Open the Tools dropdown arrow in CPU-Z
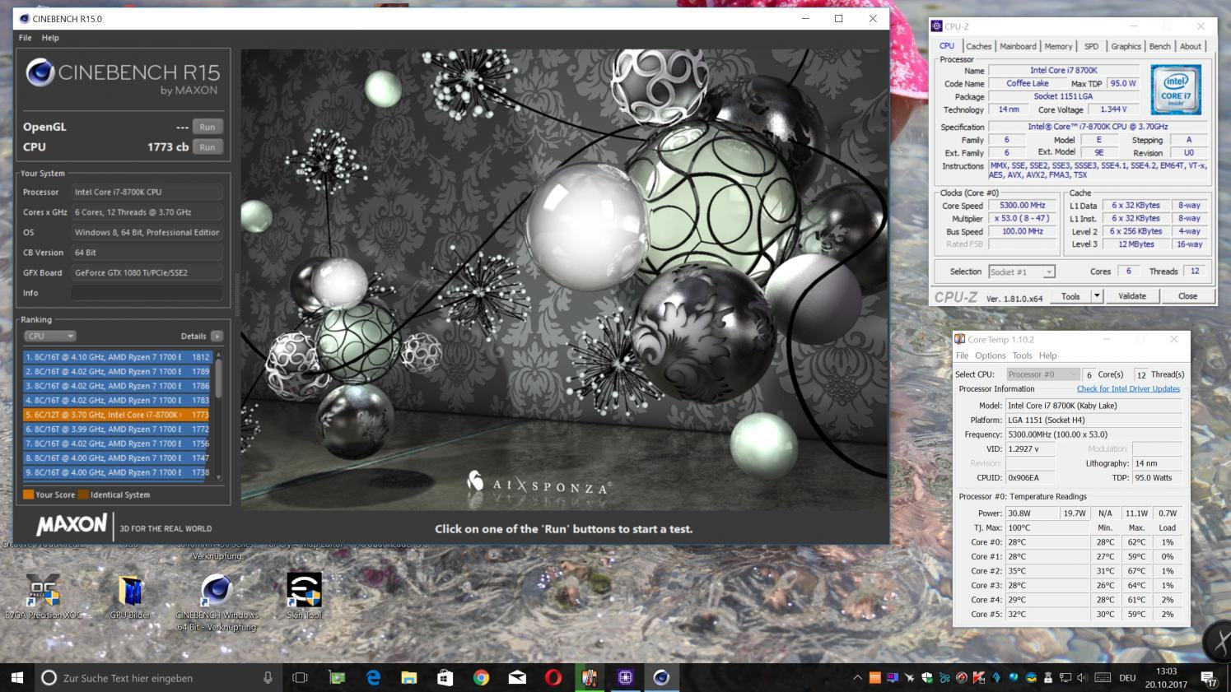 pyautogui.click(x=1096, y=296)
